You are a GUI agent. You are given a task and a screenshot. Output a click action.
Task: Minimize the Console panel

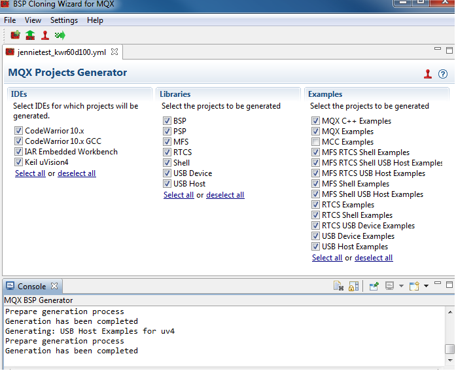[438, 283]
